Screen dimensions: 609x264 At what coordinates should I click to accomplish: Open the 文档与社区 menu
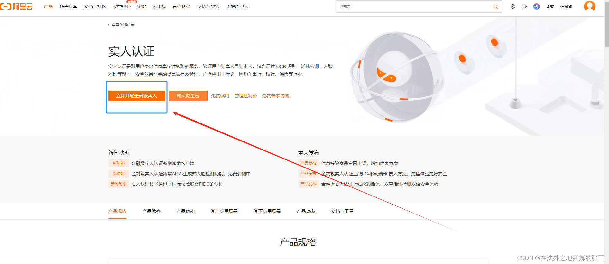coord(95,6)
